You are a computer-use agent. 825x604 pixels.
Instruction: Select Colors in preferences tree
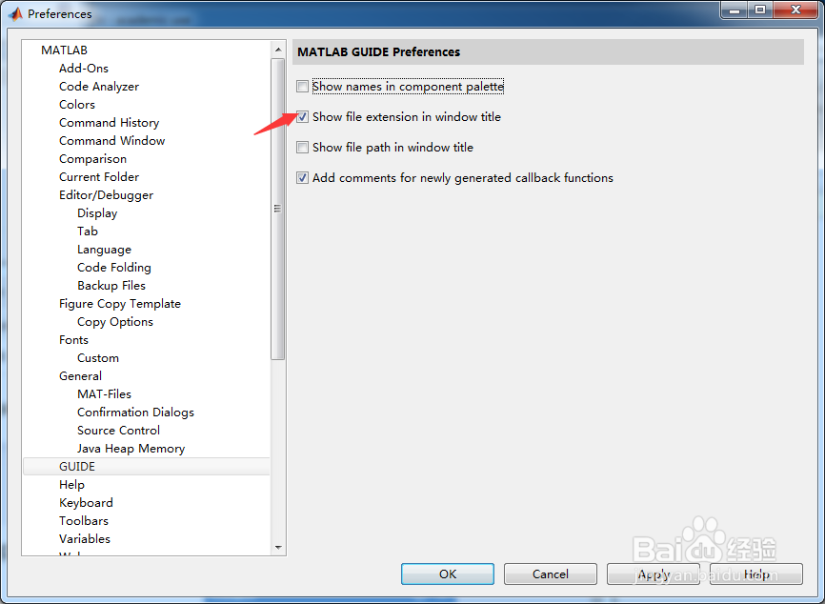point(77,104)
